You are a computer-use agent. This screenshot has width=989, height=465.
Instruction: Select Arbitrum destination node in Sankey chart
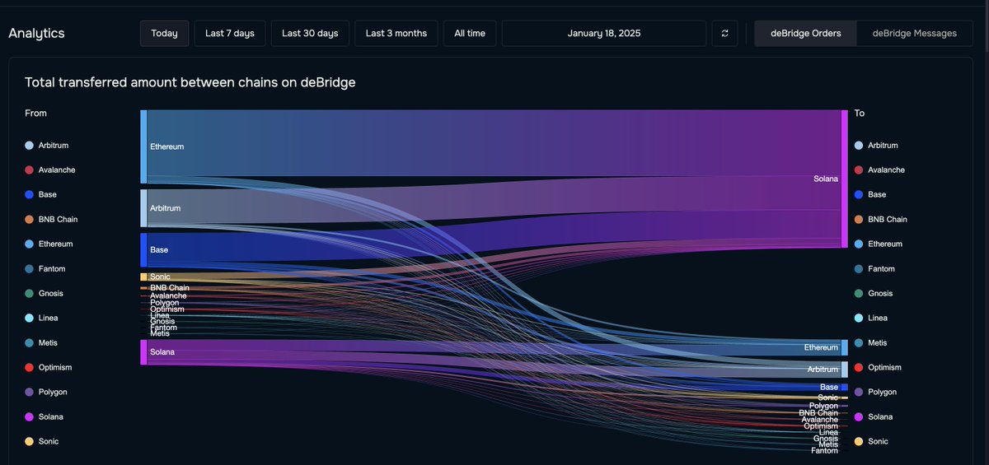(844, 370)
